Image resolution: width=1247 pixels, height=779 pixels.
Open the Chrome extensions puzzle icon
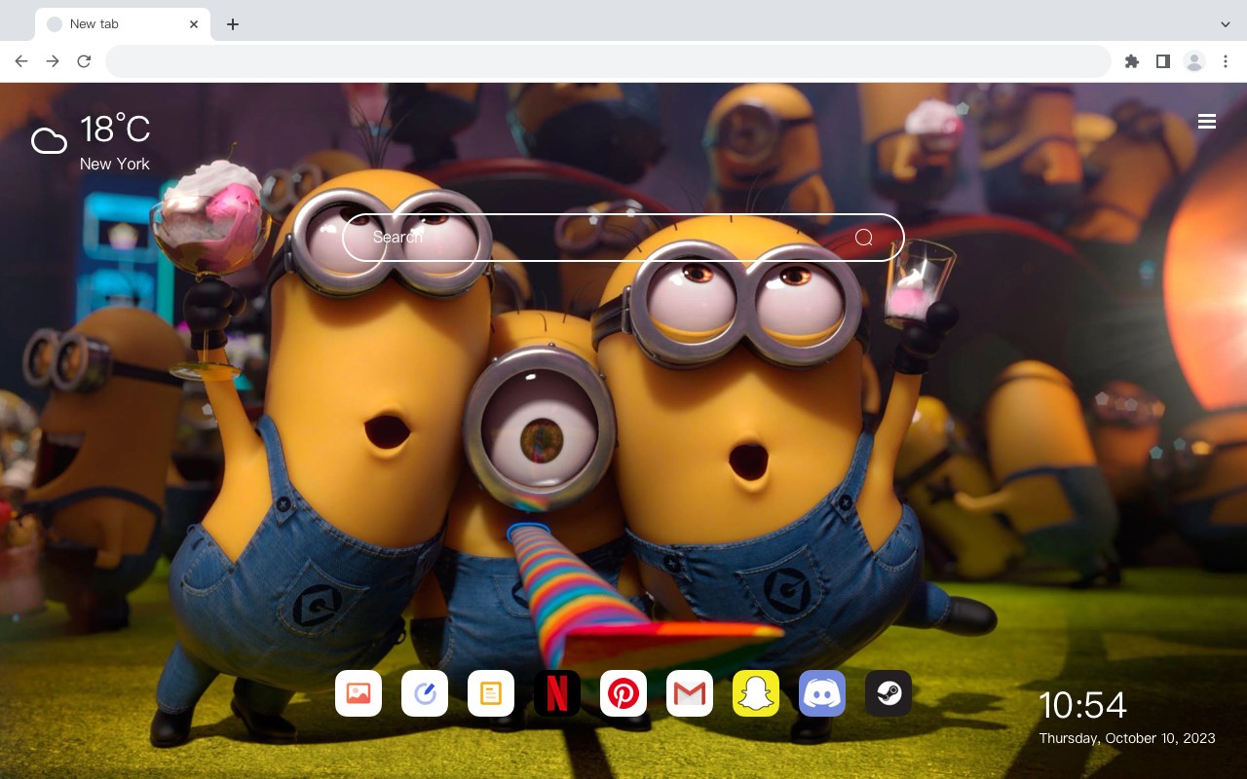(1132, 61)
